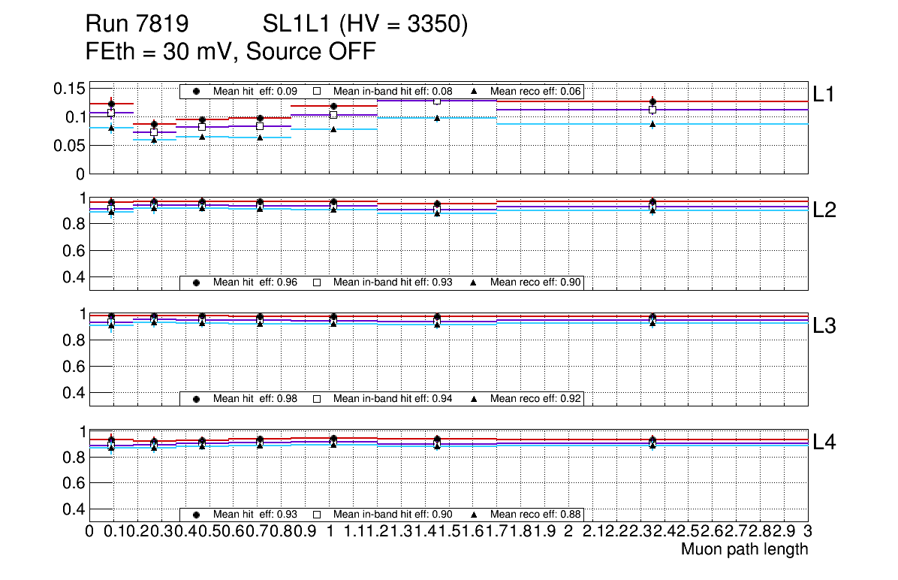Click the triangle marker in L4 legend
This screenshot has height=580, width=898.
(474, 515)
